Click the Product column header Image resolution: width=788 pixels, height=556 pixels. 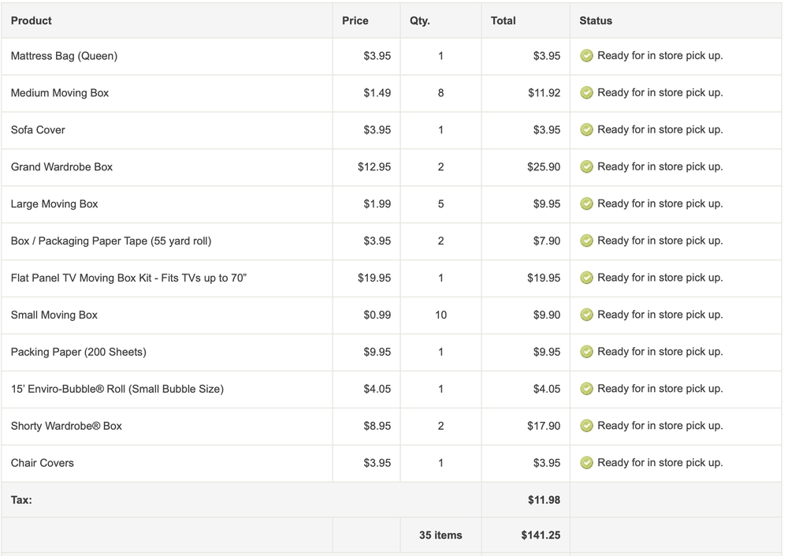coord(32,21)
